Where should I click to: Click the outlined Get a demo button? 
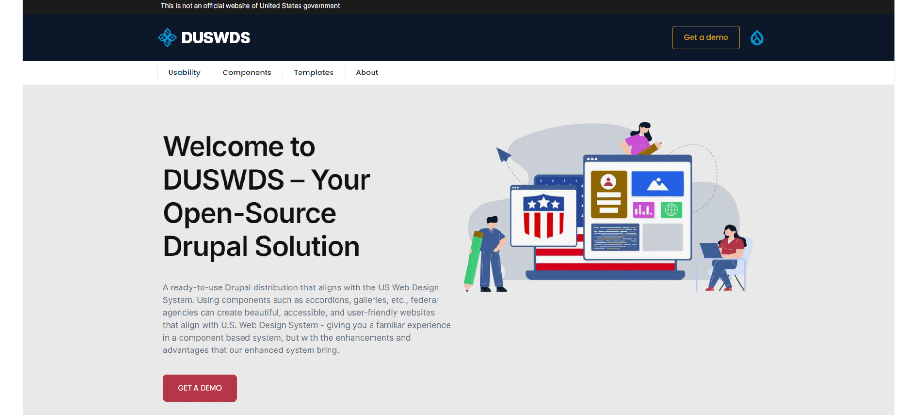[x=706, y=37]
